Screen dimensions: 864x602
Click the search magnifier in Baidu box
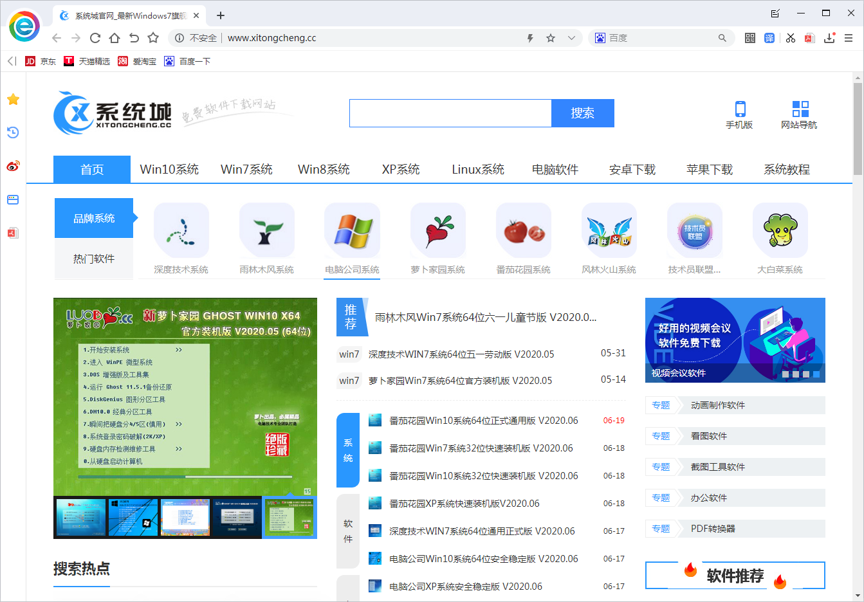pos(722,38)
